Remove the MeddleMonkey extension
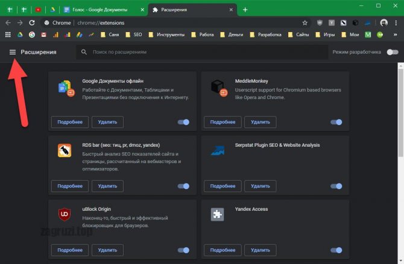 (x=260, y=122)
